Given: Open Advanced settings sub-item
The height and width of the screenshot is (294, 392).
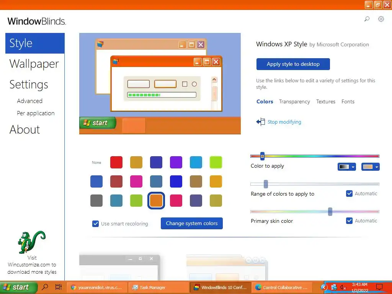Looking at the screenshot, I should coord(30,101).
